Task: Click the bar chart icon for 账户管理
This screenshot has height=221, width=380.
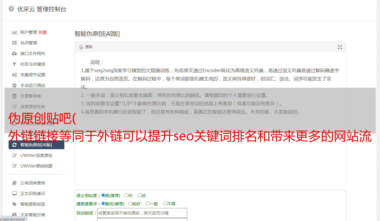Action: 14,32
